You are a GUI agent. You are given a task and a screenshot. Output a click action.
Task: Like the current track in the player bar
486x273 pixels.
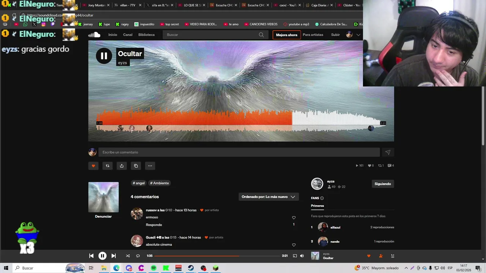[x=369, y=256]
